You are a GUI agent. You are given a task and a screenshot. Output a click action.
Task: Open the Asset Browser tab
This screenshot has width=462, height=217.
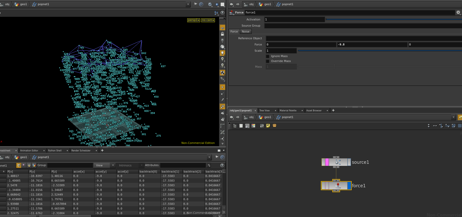pyautogui.click(x=314, y=111)
